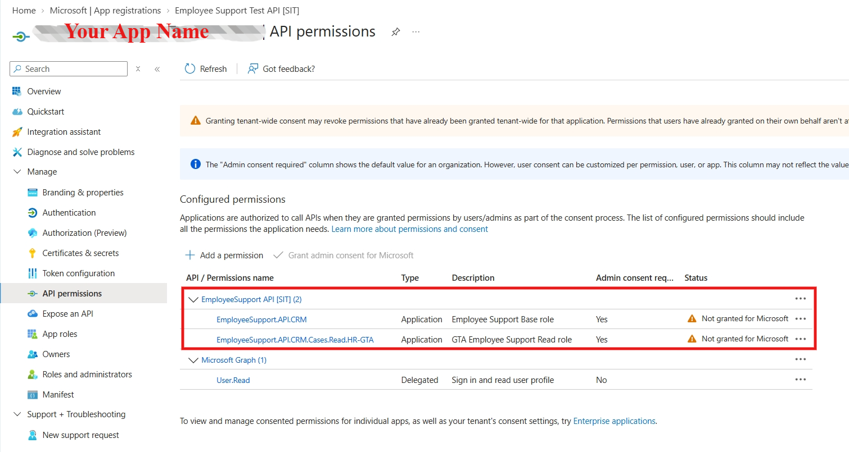Collapse the Manage section chevron

[17, 172]
